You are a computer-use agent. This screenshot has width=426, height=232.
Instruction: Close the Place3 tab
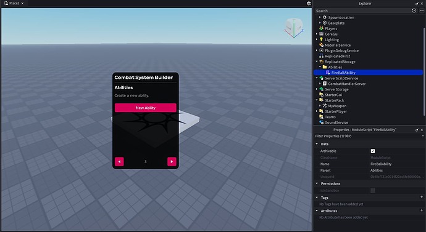point(23,4)
